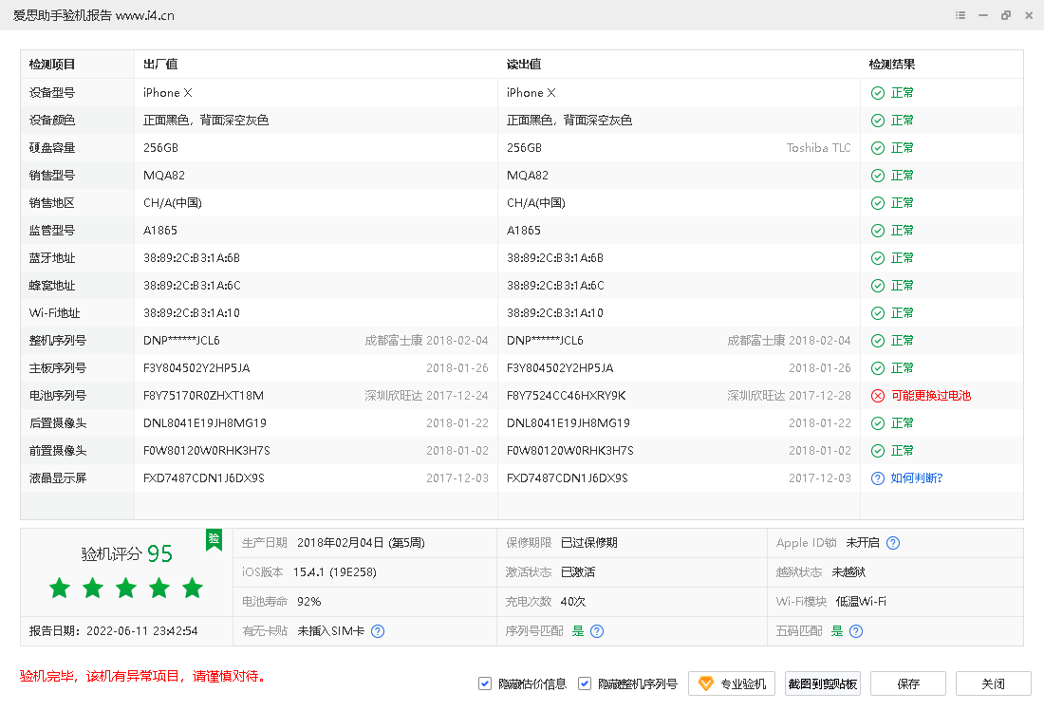This screenshot has height=711, width=1044.
Task: Click the help icon beside 未插入SIM卡
Action: (x=378, y=631)
